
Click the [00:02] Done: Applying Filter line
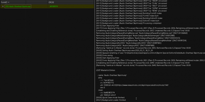click(x=150, y=60)
